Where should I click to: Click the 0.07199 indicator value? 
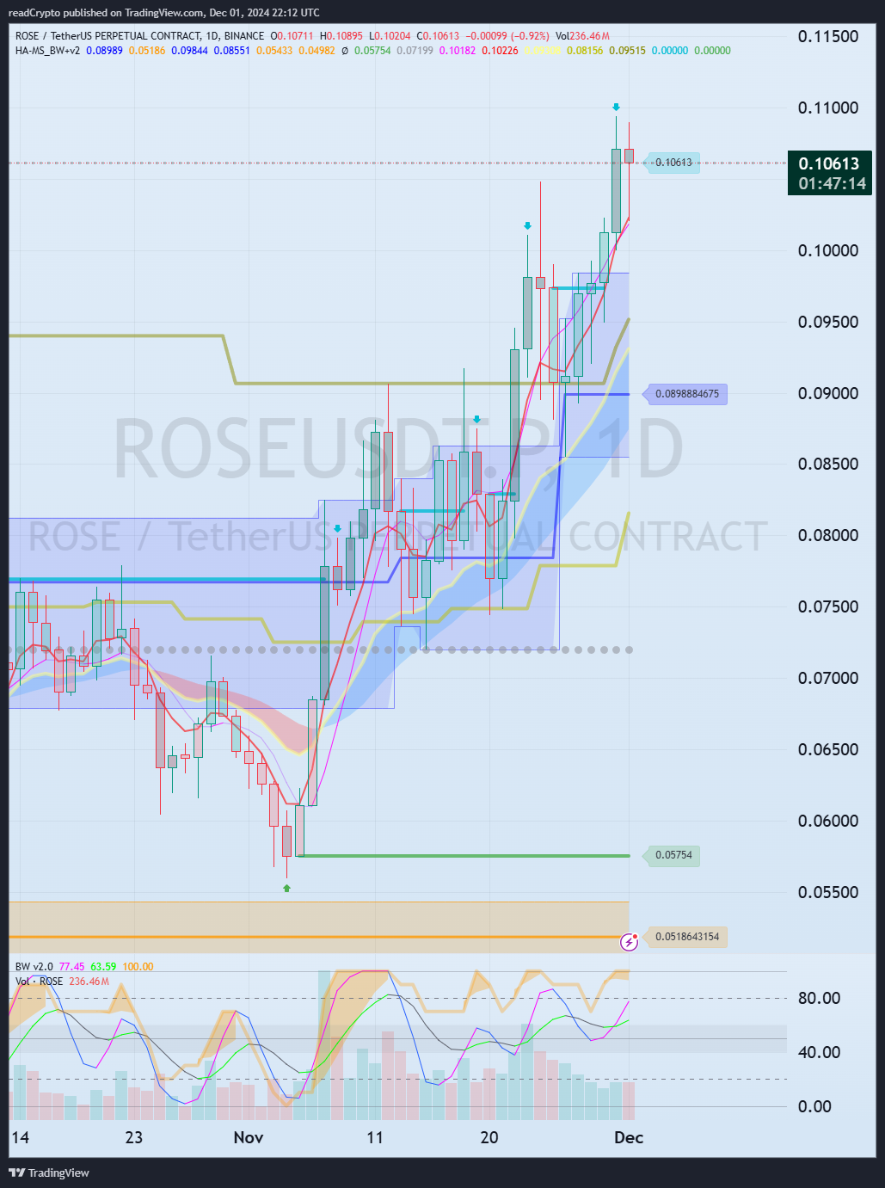(415, 51)
